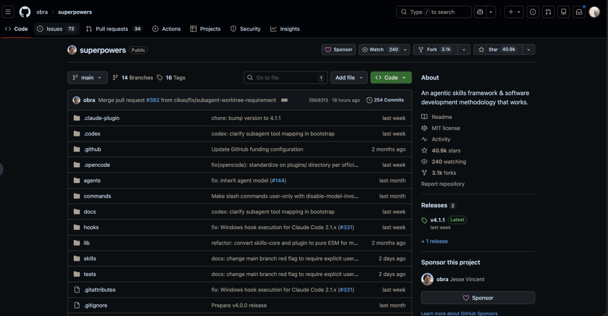Open the agents folder
Screen dimensions: 608x316
92,180
